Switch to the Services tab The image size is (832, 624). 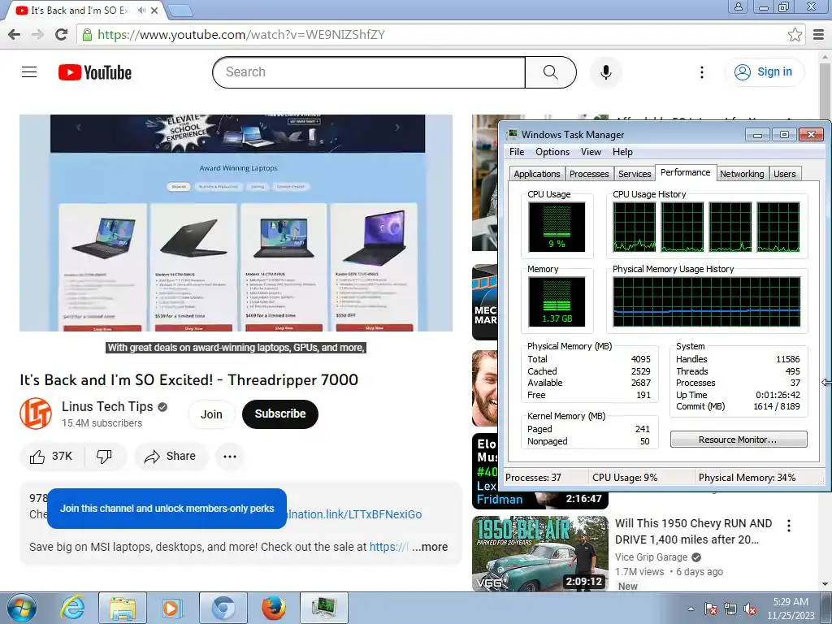coord(635,174)
